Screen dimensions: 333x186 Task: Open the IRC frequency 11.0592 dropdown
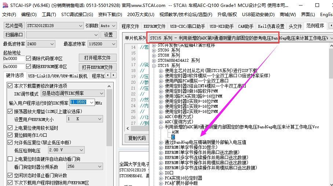pos(92,102)
